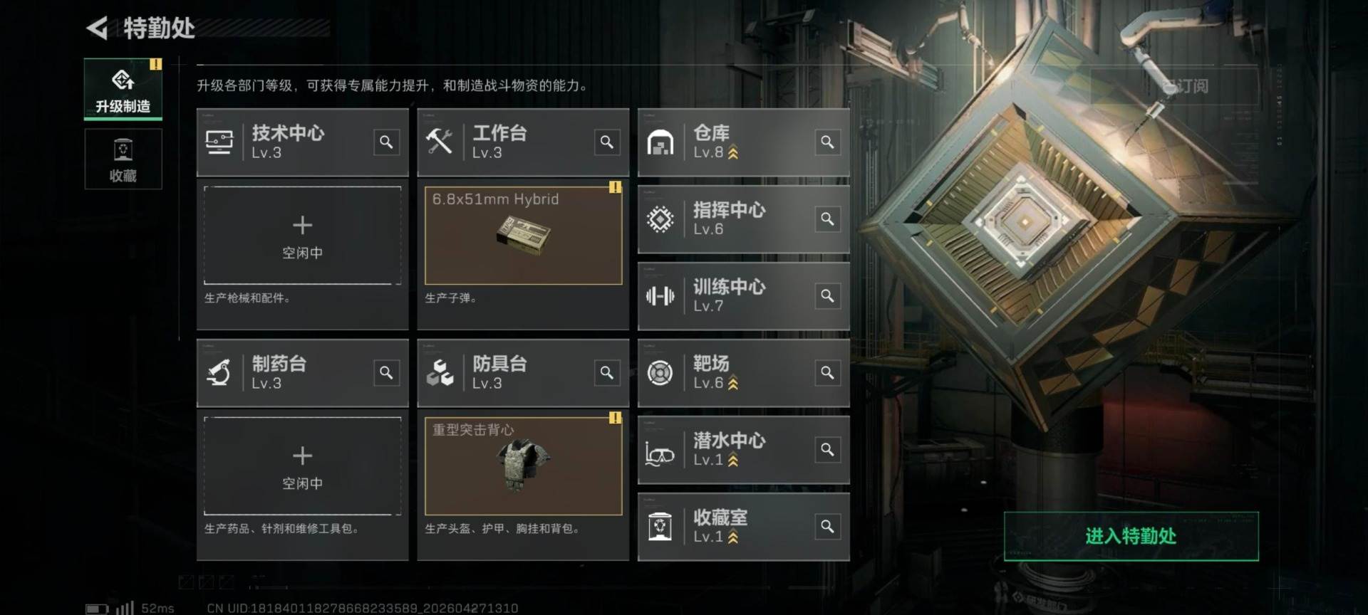
Task: Select the 升级制造 tab
Action: click(x=123, y=89)
